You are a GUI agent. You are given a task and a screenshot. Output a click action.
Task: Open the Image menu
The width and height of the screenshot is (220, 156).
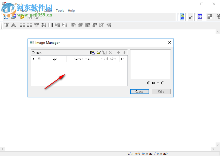point(35,11)
